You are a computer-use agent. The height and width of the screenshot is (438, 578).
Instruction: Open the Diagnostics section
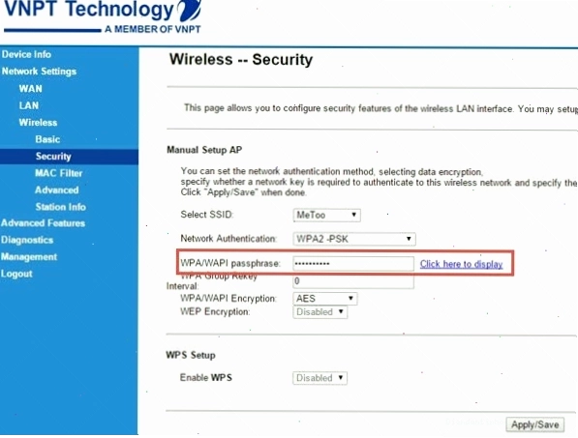click(x=27, y=241)
